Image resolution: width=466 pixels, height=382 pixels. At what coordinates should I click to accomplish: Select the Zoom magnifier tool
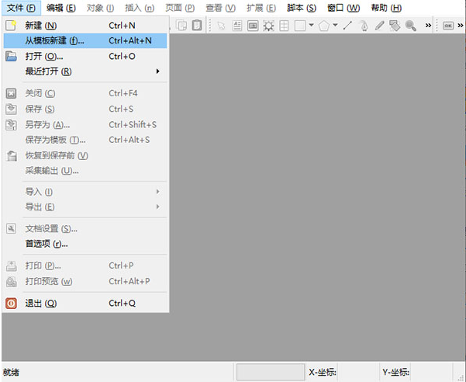(411, 26)
